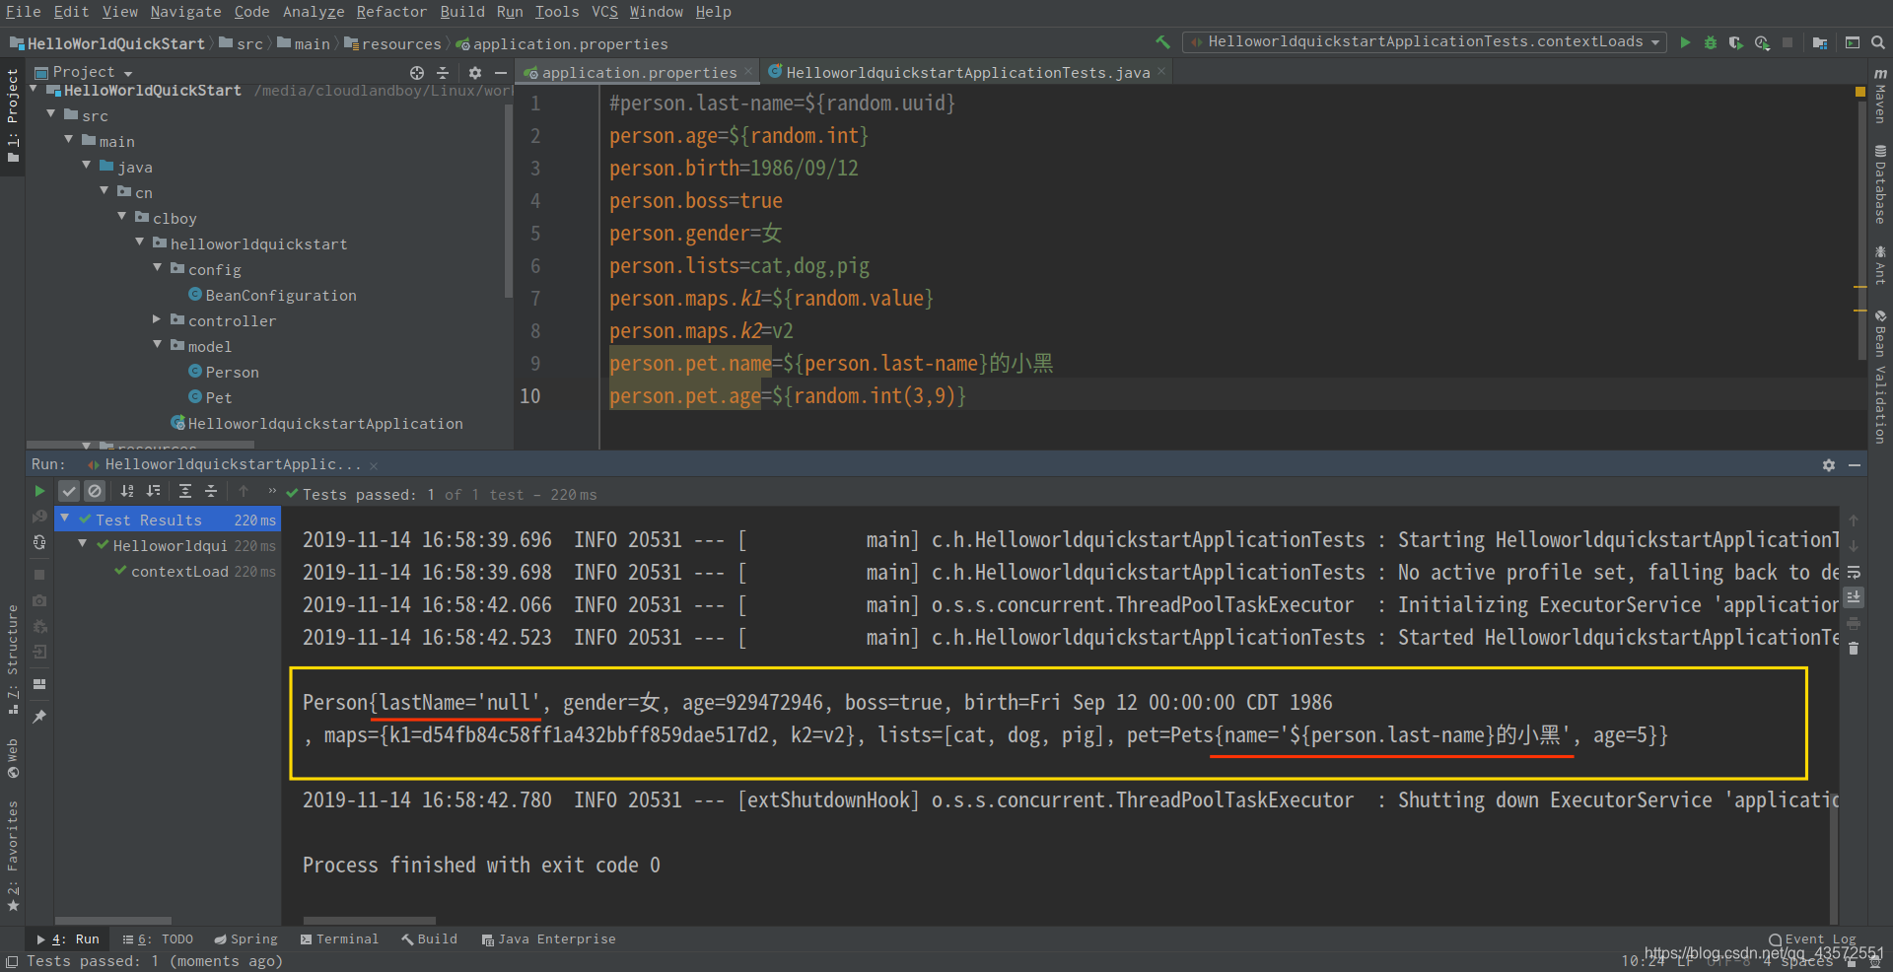
Task: Open the Refactor menu
Action: 391,12
